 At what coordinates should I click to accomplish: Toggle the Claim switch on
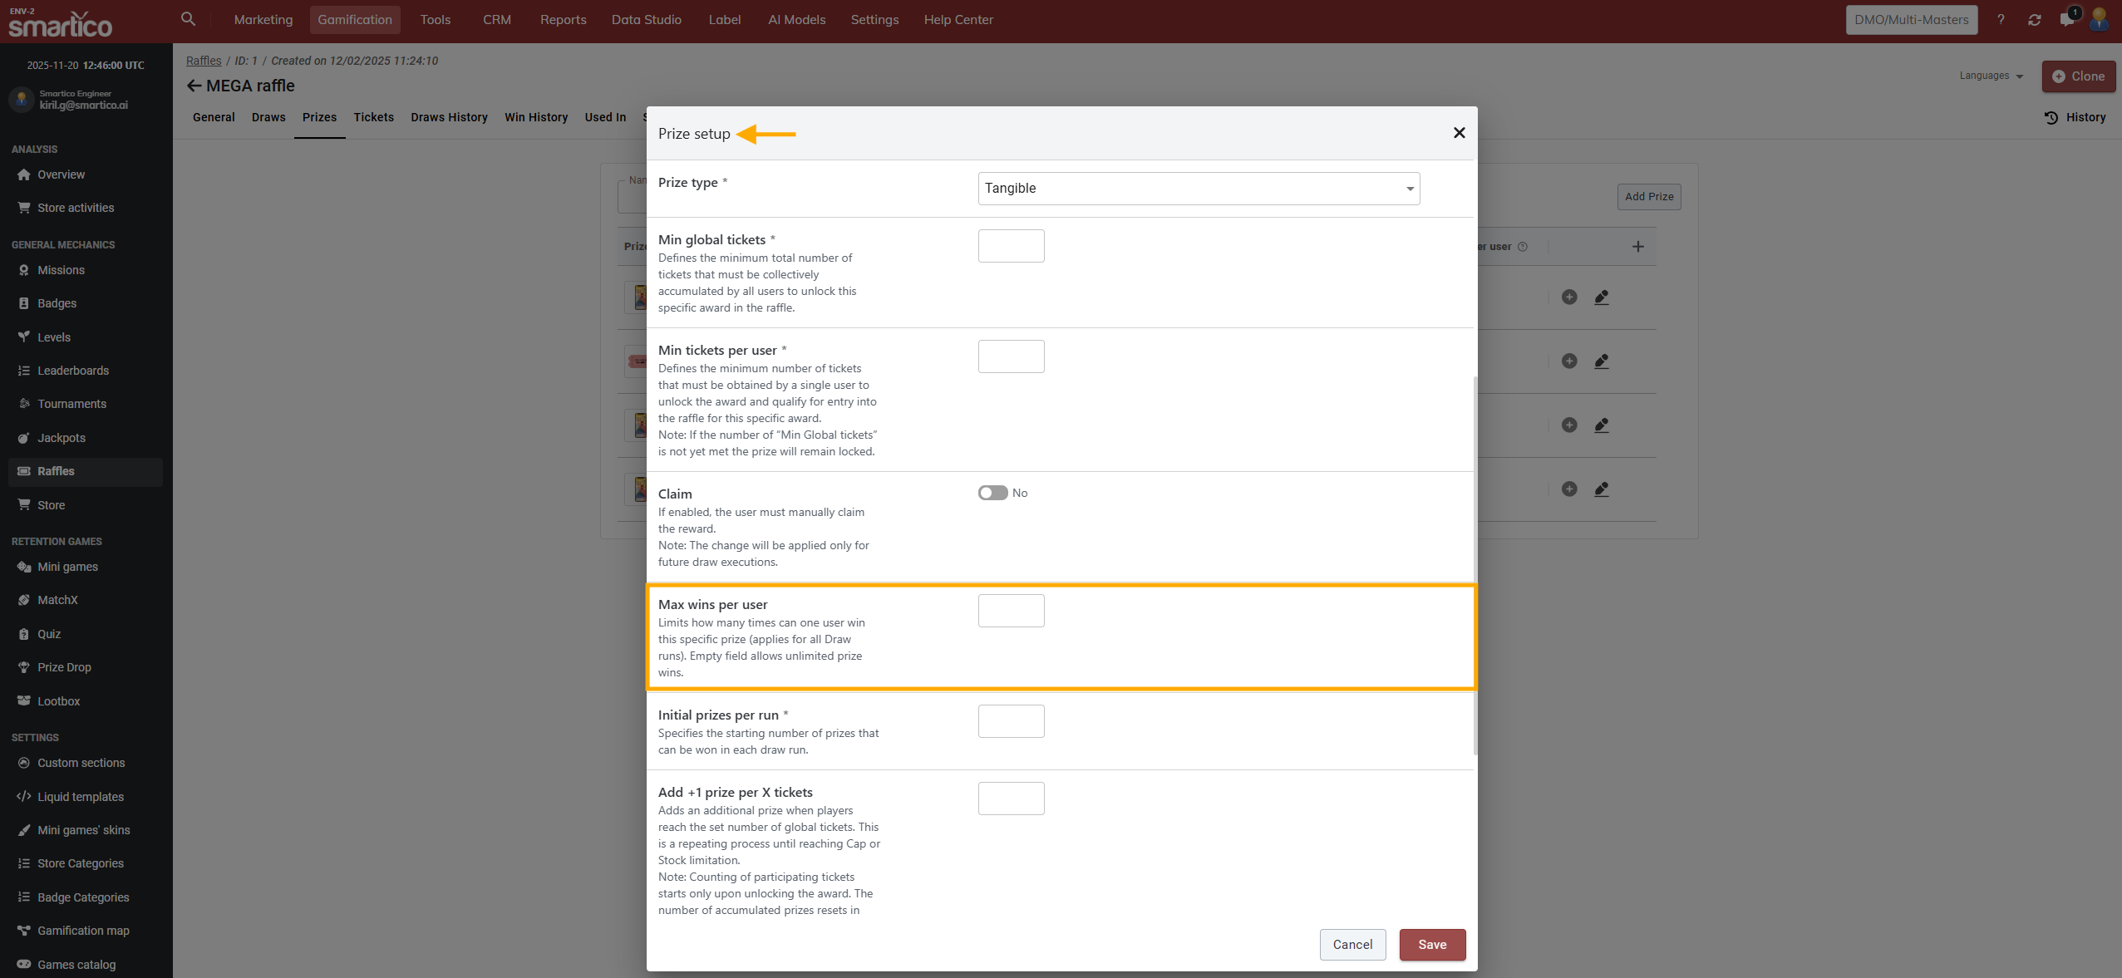click(x=992, y=493)
